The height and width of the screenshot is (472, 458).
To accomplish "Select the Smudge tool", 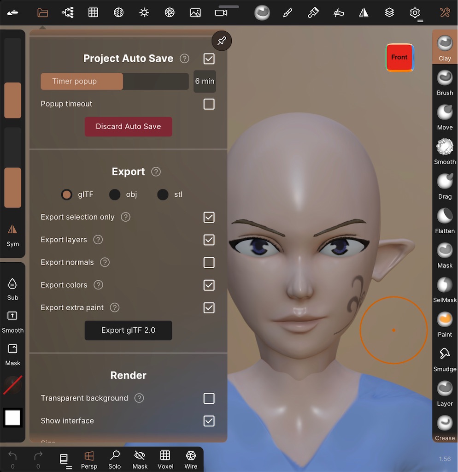I will [x=445, y=359].
